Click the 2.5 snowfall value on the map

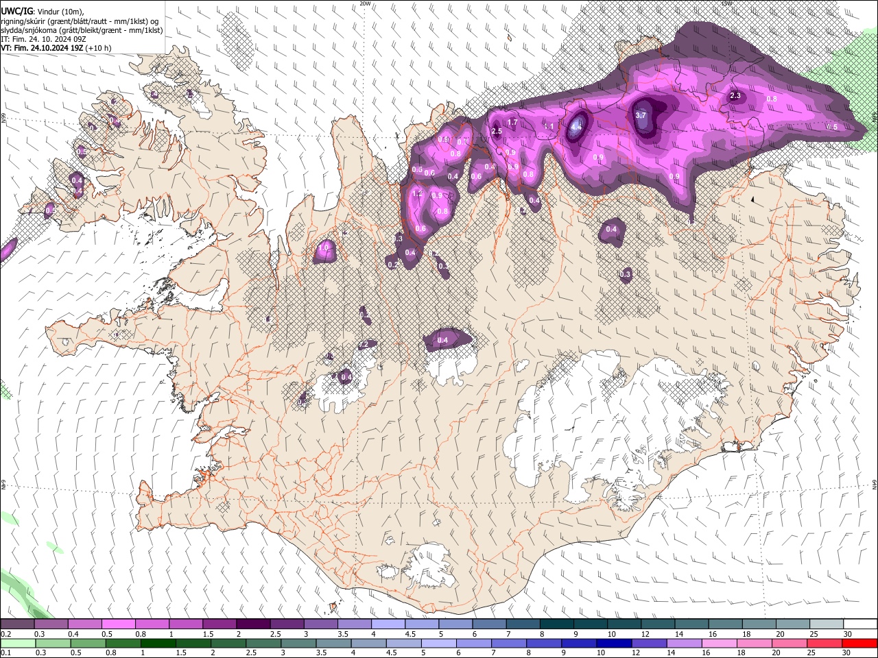pos(497,131)
